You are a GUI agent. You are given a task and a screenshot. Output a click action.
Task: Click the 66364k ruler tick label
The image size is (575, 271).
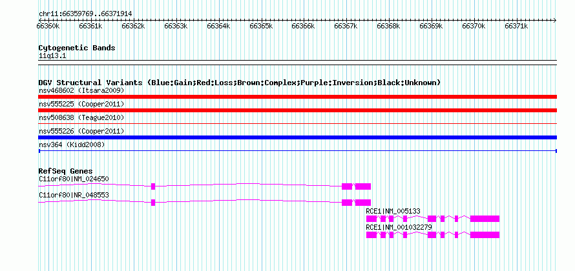(x=218, y=26)
